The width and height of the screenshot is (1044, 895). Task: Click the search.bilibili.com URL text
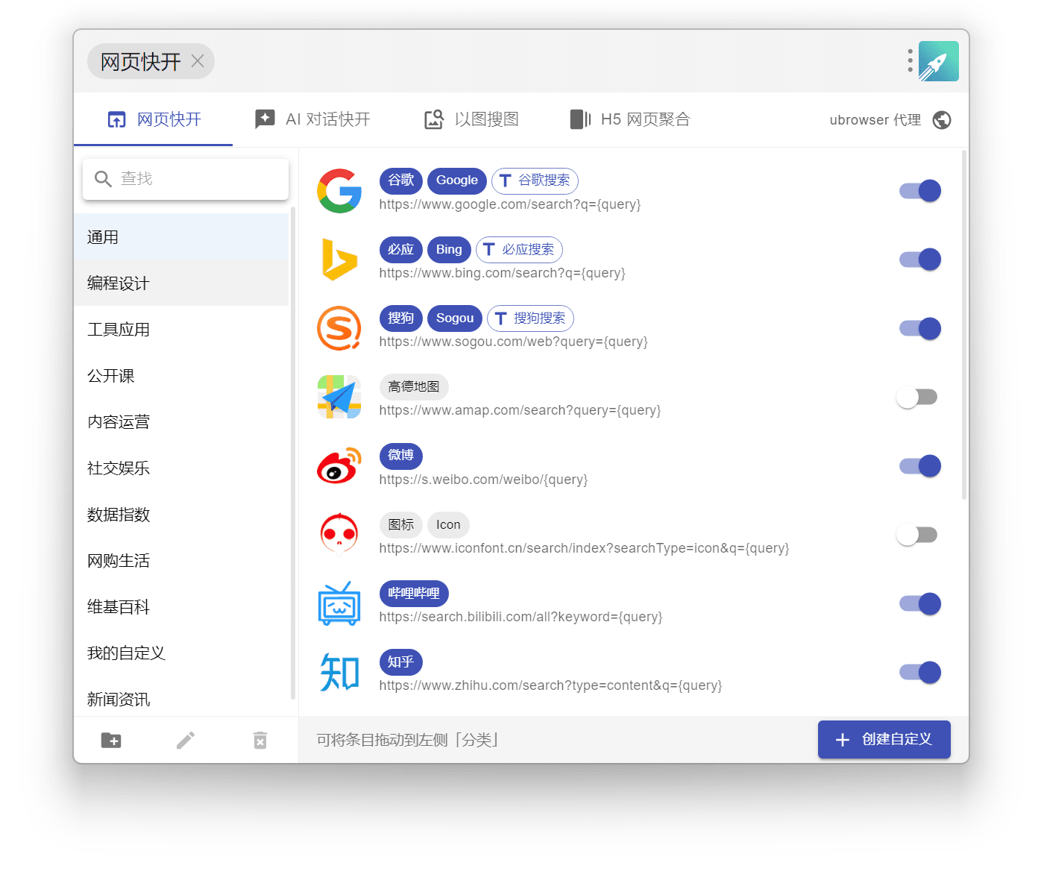[x=521, y=617]
